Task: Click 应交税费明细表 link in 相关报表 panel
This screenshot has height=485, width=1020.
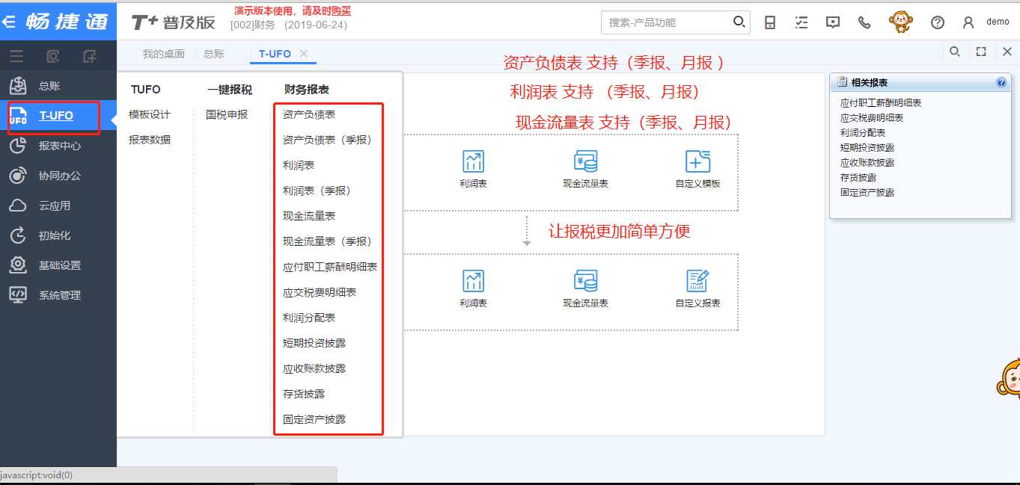Action: 872,118
